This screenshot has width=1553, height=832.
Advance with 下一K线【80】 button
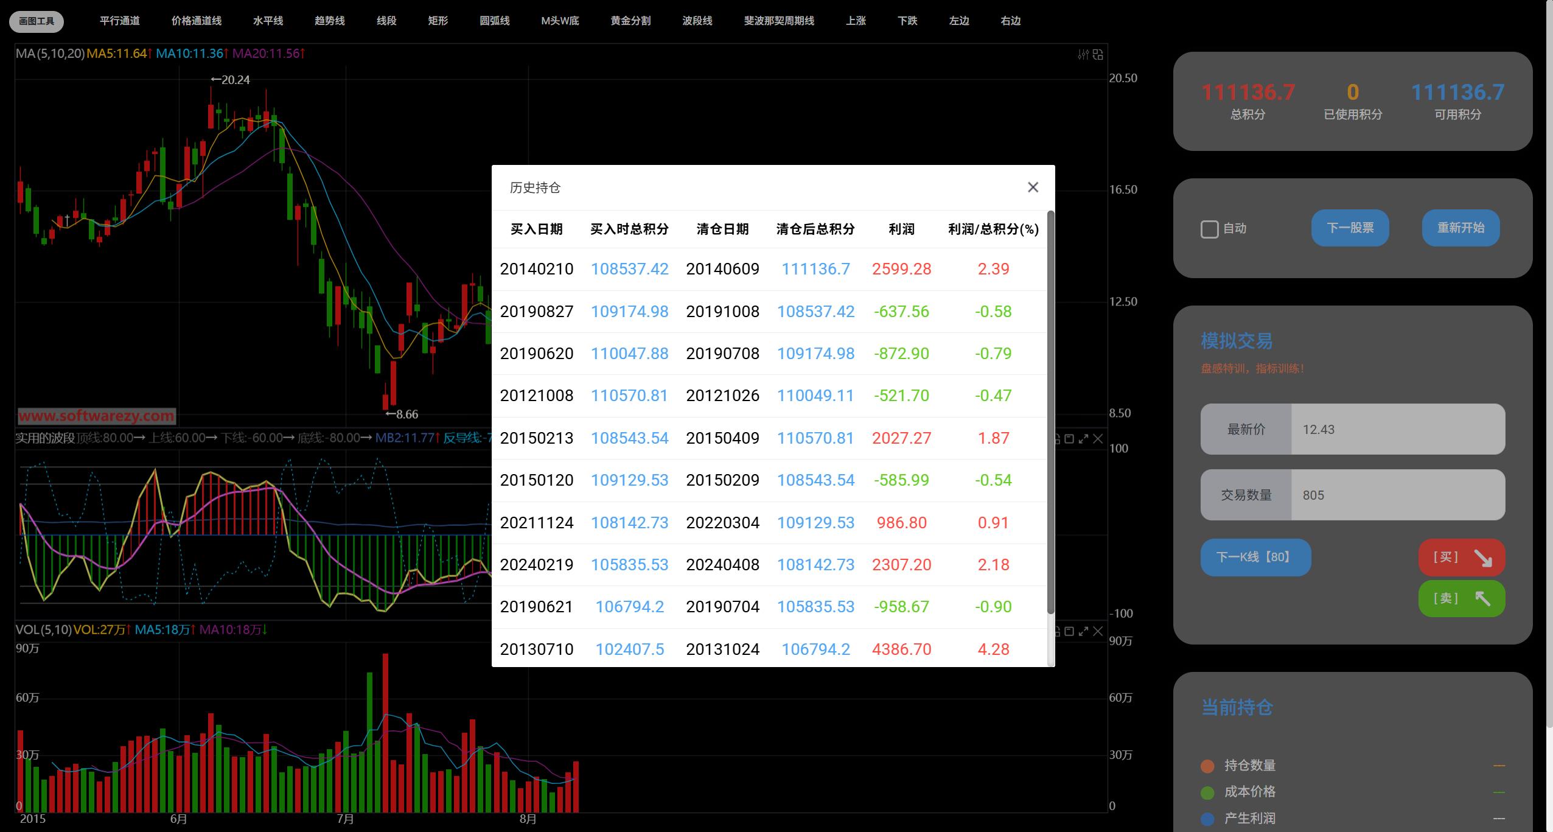coord(1255,558)
